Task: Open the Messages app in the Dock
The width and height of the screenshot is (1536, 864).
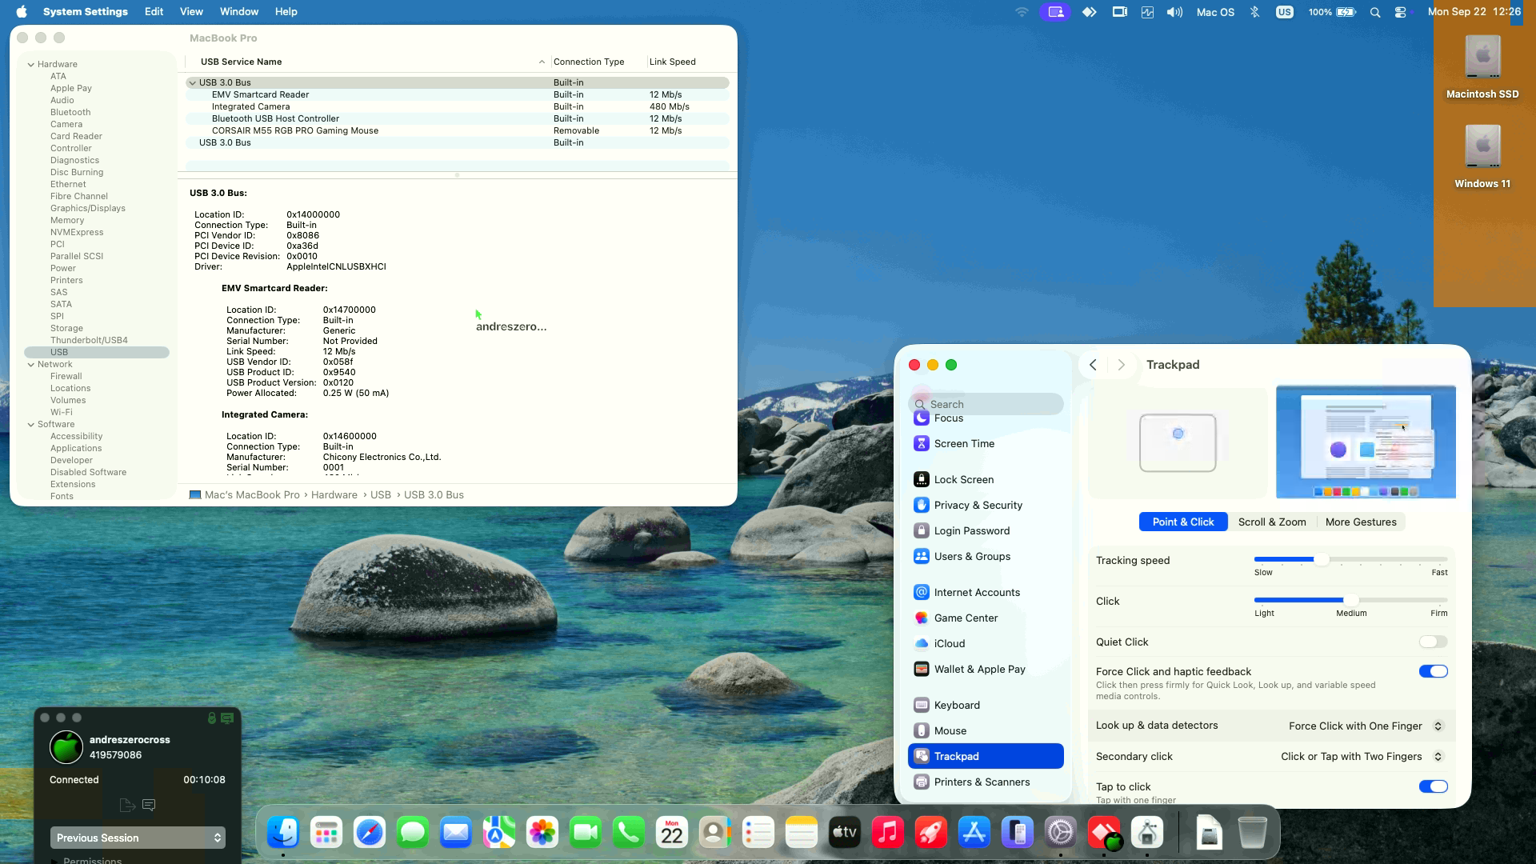Action: (x=413, y=833)
